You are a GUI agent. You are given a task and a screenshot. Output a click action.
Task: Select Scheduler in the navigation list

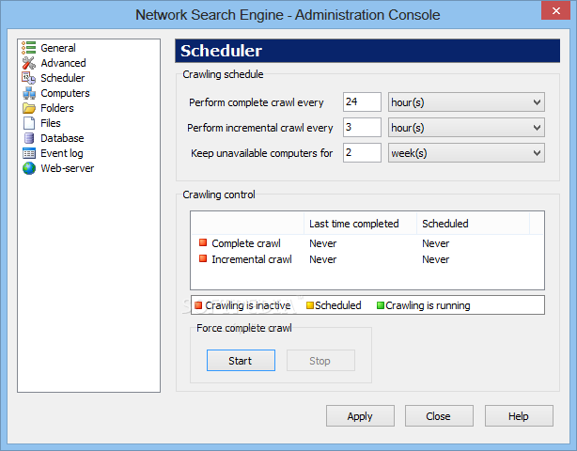tap(63, 78)
